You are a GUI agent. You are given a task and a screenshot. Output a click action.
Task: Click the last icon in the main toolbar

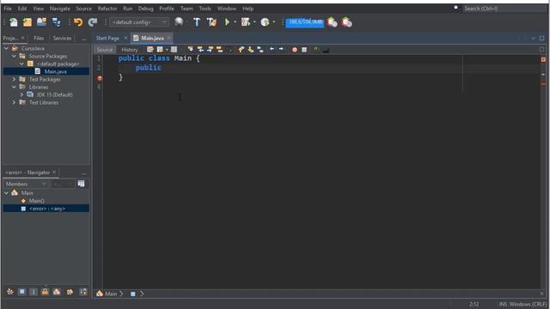pyautogui.click(x=346, y=22)
